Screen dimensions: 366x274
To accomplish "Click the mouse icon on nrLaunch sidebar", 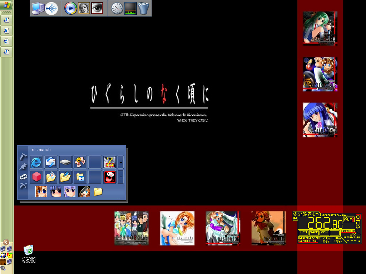I will [x=23, y=167].
